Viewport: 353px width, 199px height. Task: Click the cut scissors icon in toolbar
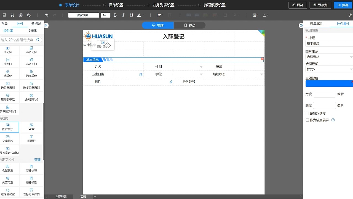[x=12, y=15]
